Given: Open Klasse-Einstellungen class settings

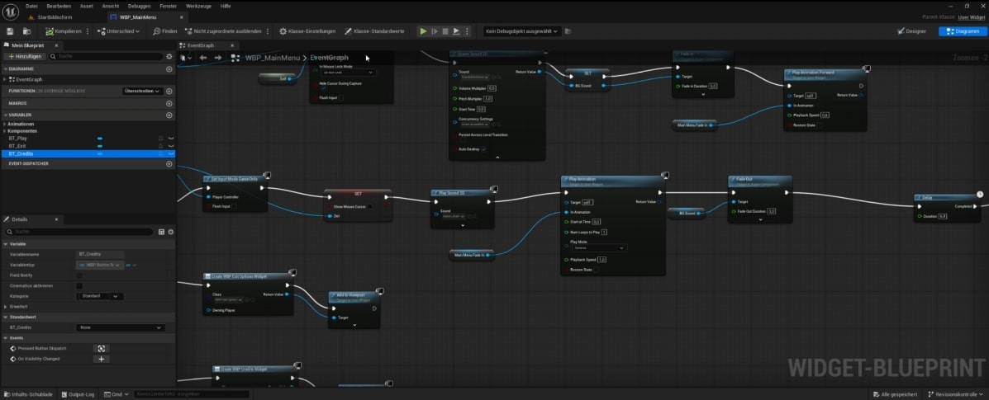Looking at the screenshot, I should [x=307, y=31].
